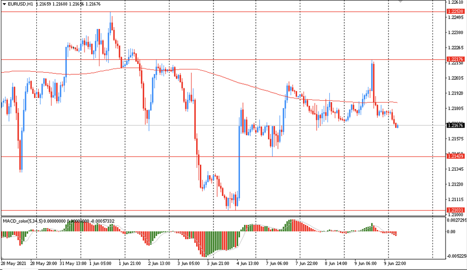
Task: Click the MACD axis value 0.00
Action: coord(451,232)
